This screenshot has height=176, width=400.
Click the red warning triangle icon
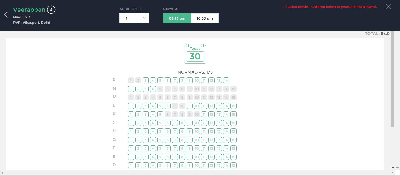pyautogui.click(x=285, y=6)
